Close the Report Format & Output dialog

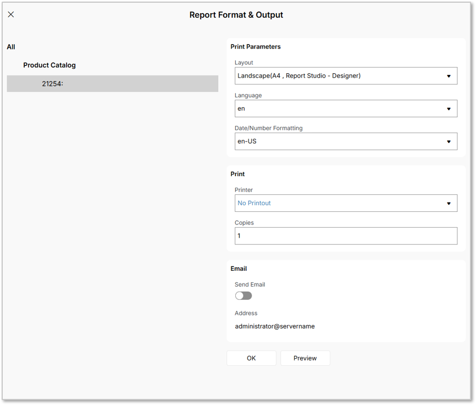pyautogui.click(x=11, y=14)
